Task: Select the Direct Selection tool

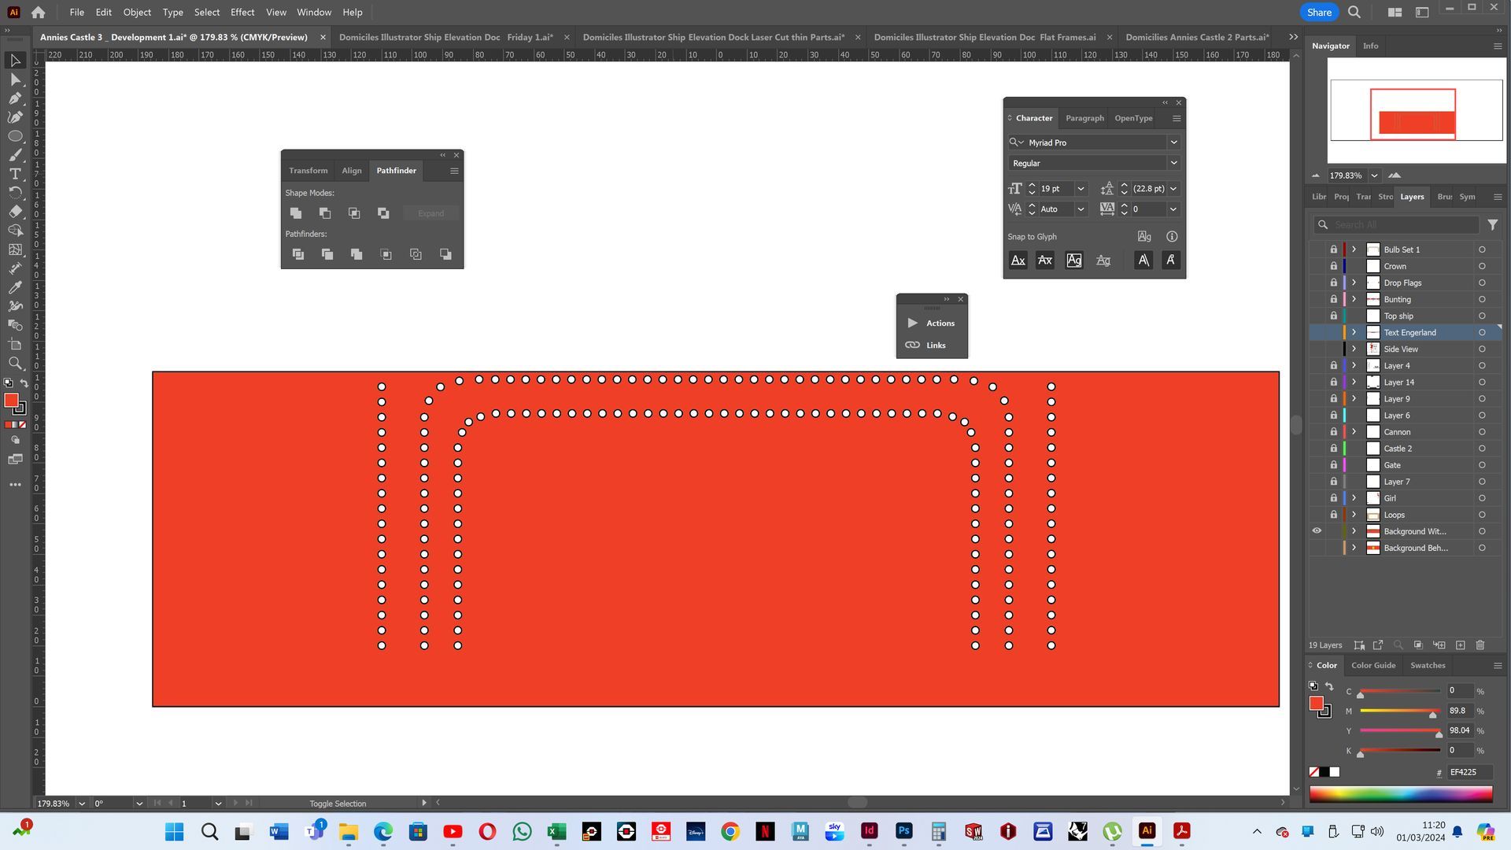Action: tap(15, 79)
